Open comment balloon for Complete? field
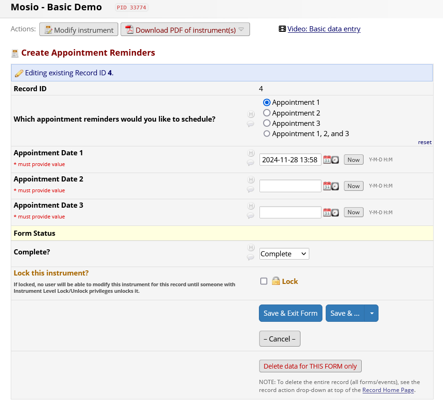The width and height of the screenshot is (443, 406). click(x=250, y=257)
